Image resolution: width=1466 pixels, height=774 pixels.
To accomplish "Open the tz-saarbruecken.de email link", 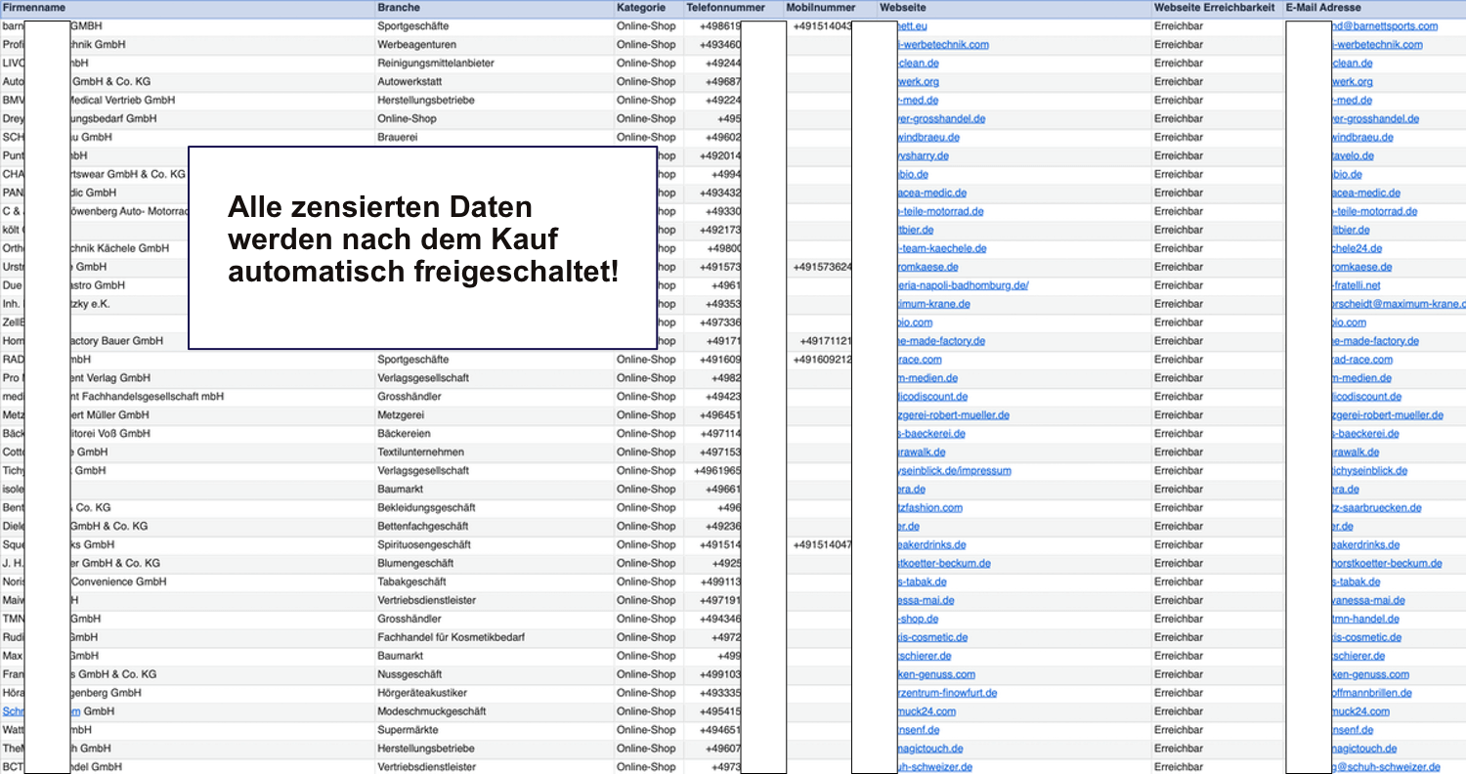I will [x=1377, y=508].
